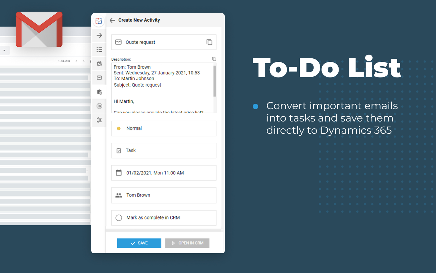Click the 'From: Tom Brown' line
The image size is (436, 273).
pyautogui.click(x=132, y=67)
